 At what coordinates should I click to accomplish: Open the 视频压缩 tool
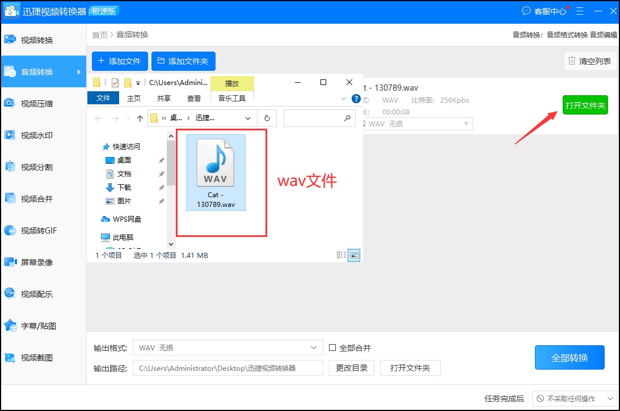point(43,103)
